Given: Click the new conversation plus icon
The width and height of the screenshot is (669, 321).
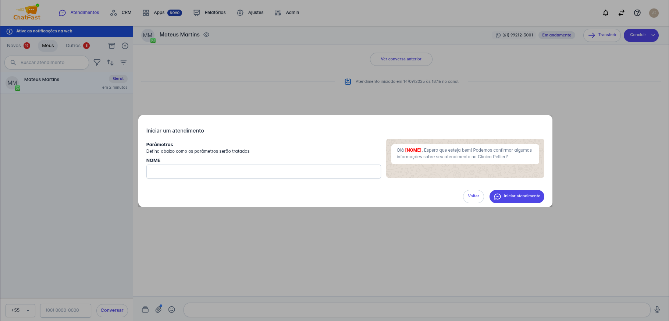Looking at the screenshot, I should [125, 46].
